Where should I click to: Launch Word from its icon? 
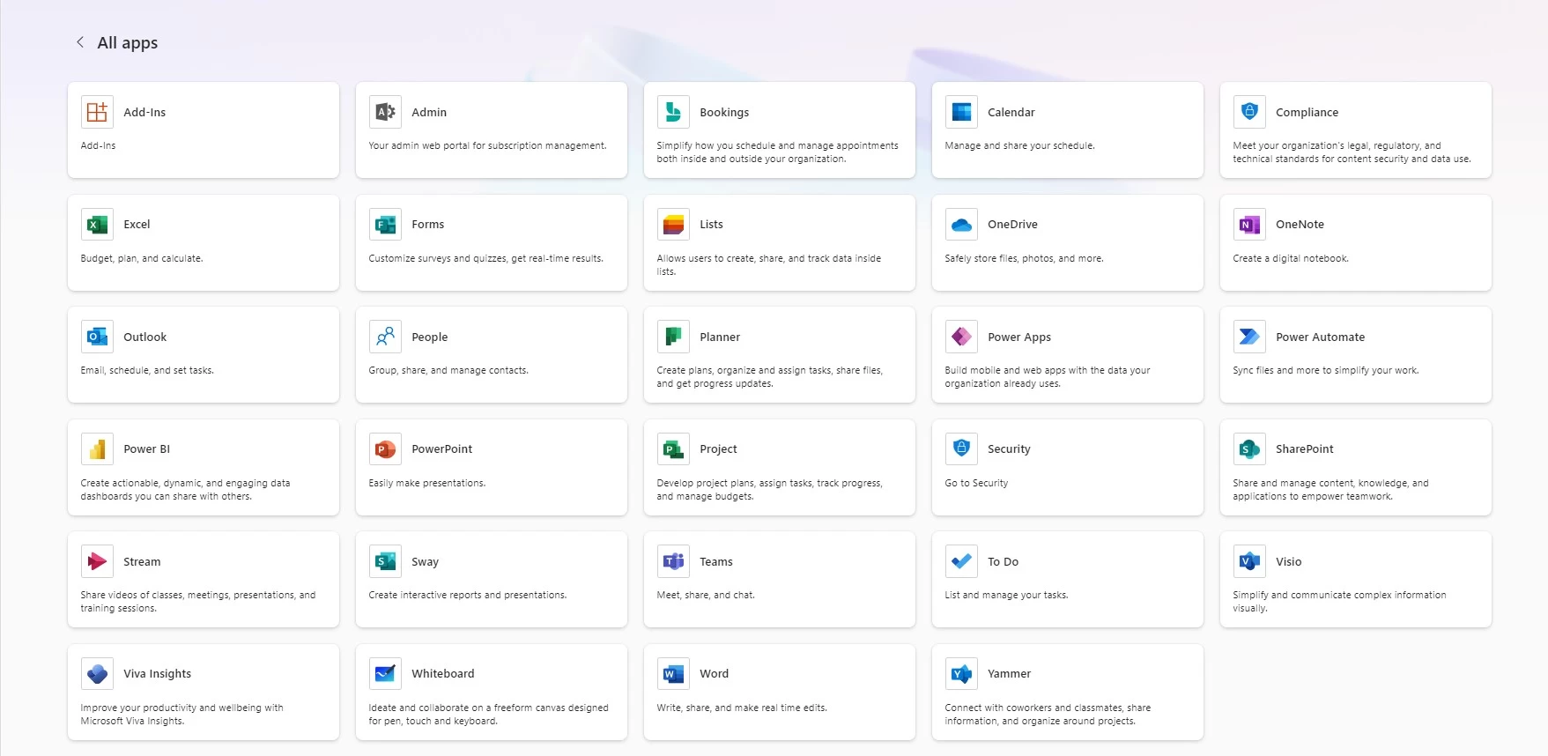pyautogui.click(x=673, y=674)
